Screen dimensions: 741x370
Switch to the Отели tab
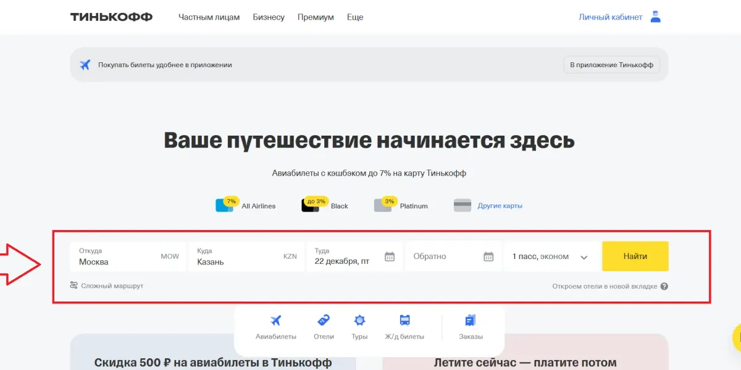tap(324, 327)
